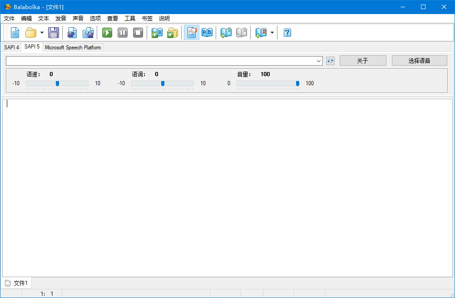
Task: Click the Read clipboard aloud icon
Action: point(157,33)
